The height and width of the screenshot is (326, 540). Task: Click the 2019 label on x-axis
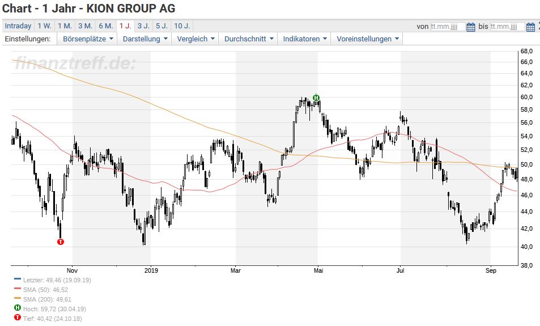[151, 270]
